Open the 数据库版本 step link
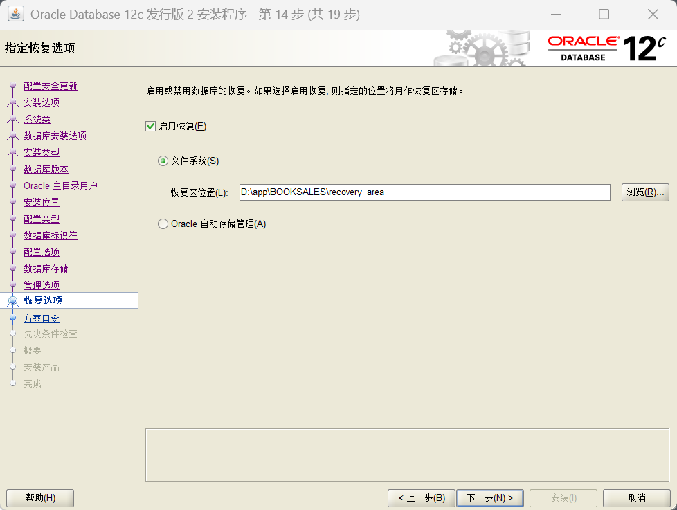Image resolution: width=677 pixels, height=510 pixels. (x=46, y=169)
